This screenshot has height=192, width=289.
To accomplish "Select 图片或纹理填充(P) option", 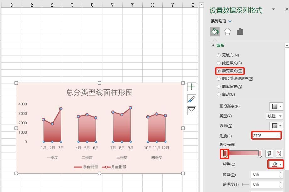I will point(235,79).
